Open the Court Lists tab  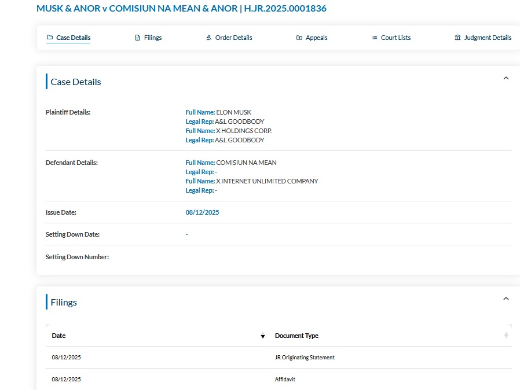click(x=391, y=38)
